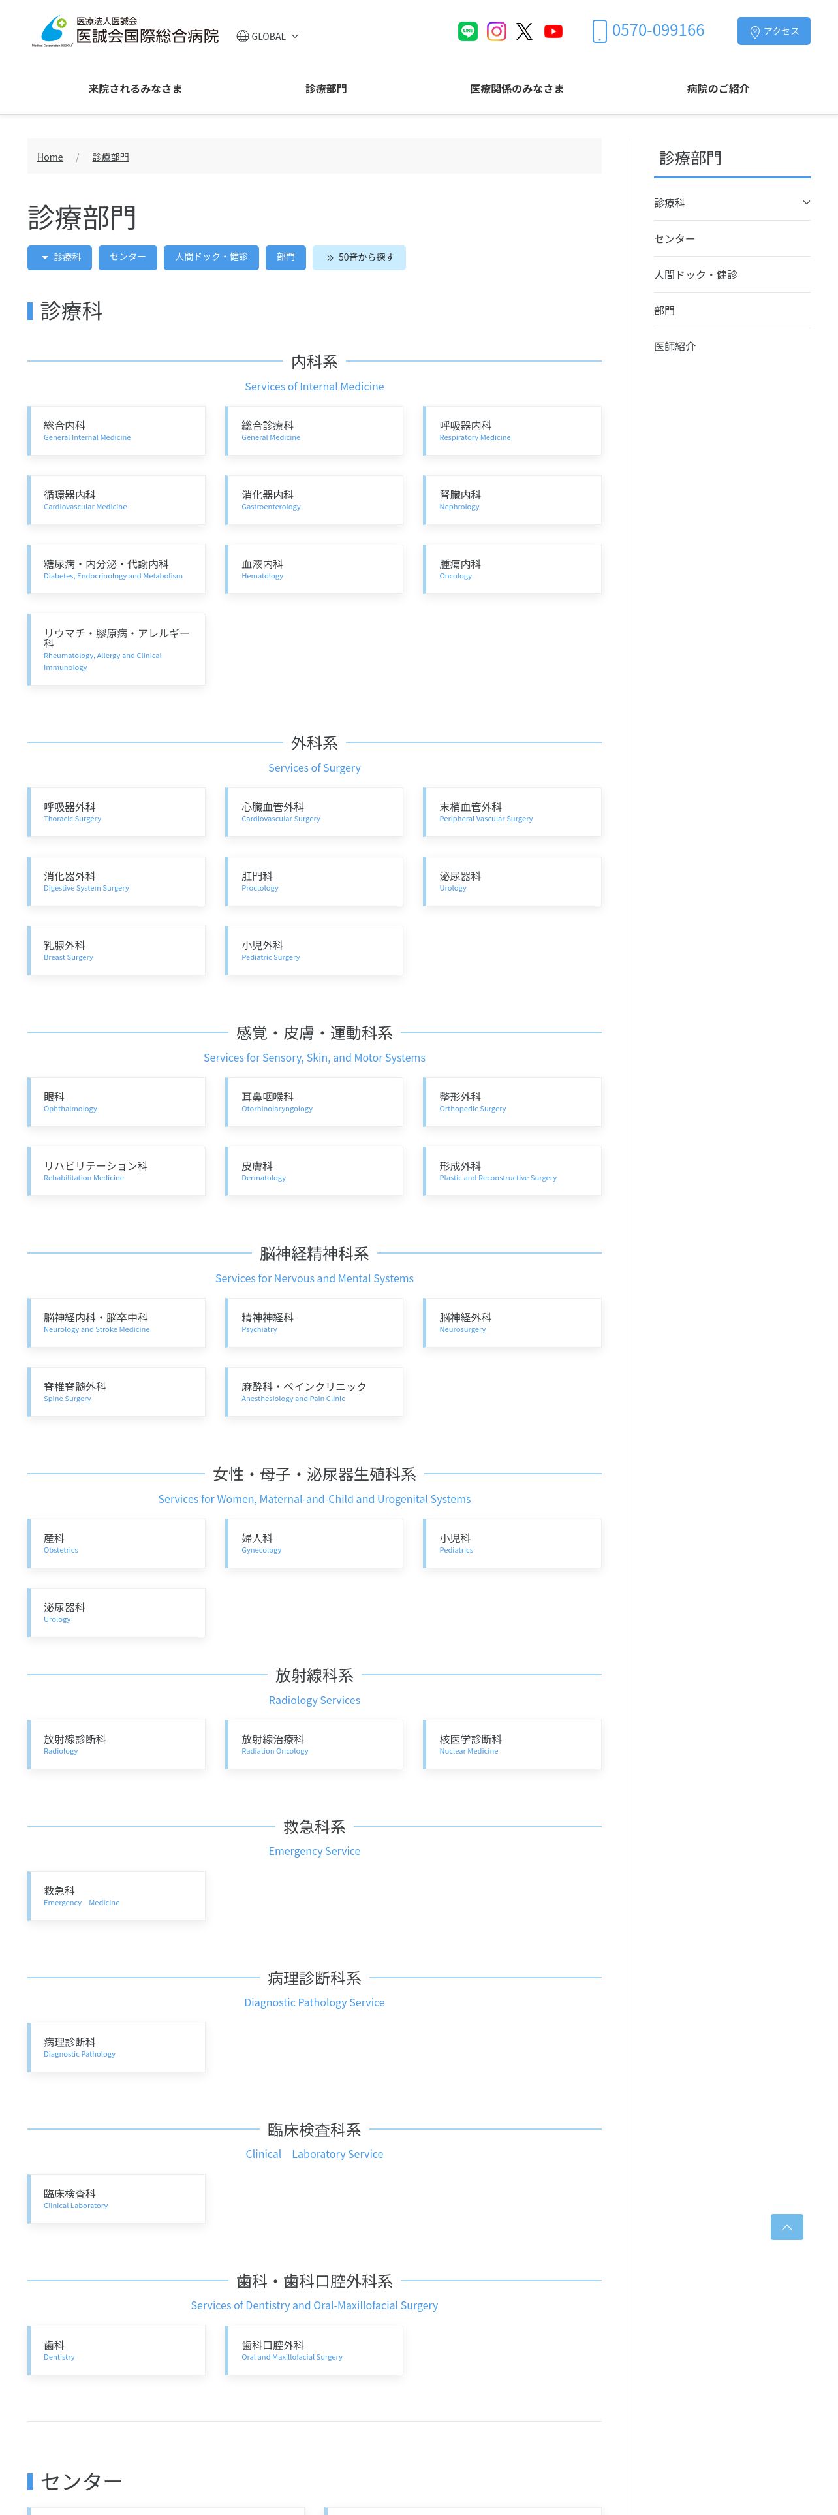Open the Instagram icon link
Viewport: 838px width, 2515px height.
[497, 31]
